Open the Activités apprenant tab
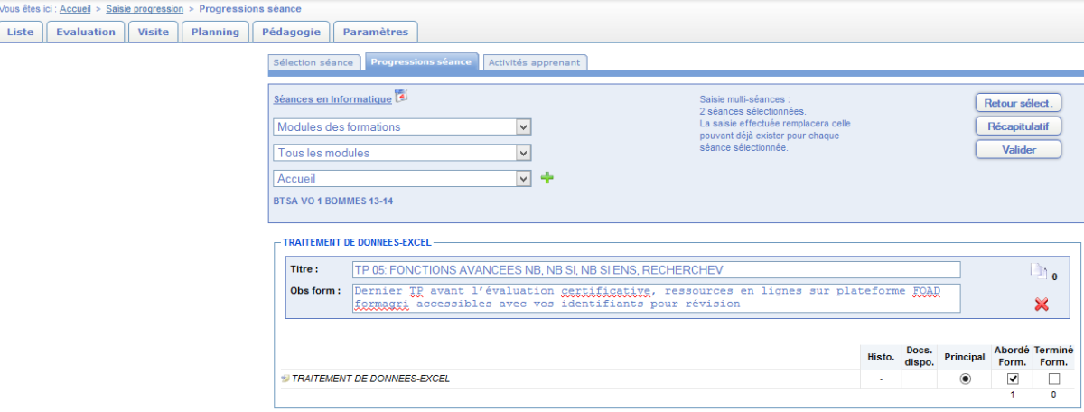The image size is (1084, 412). [535, 63]
